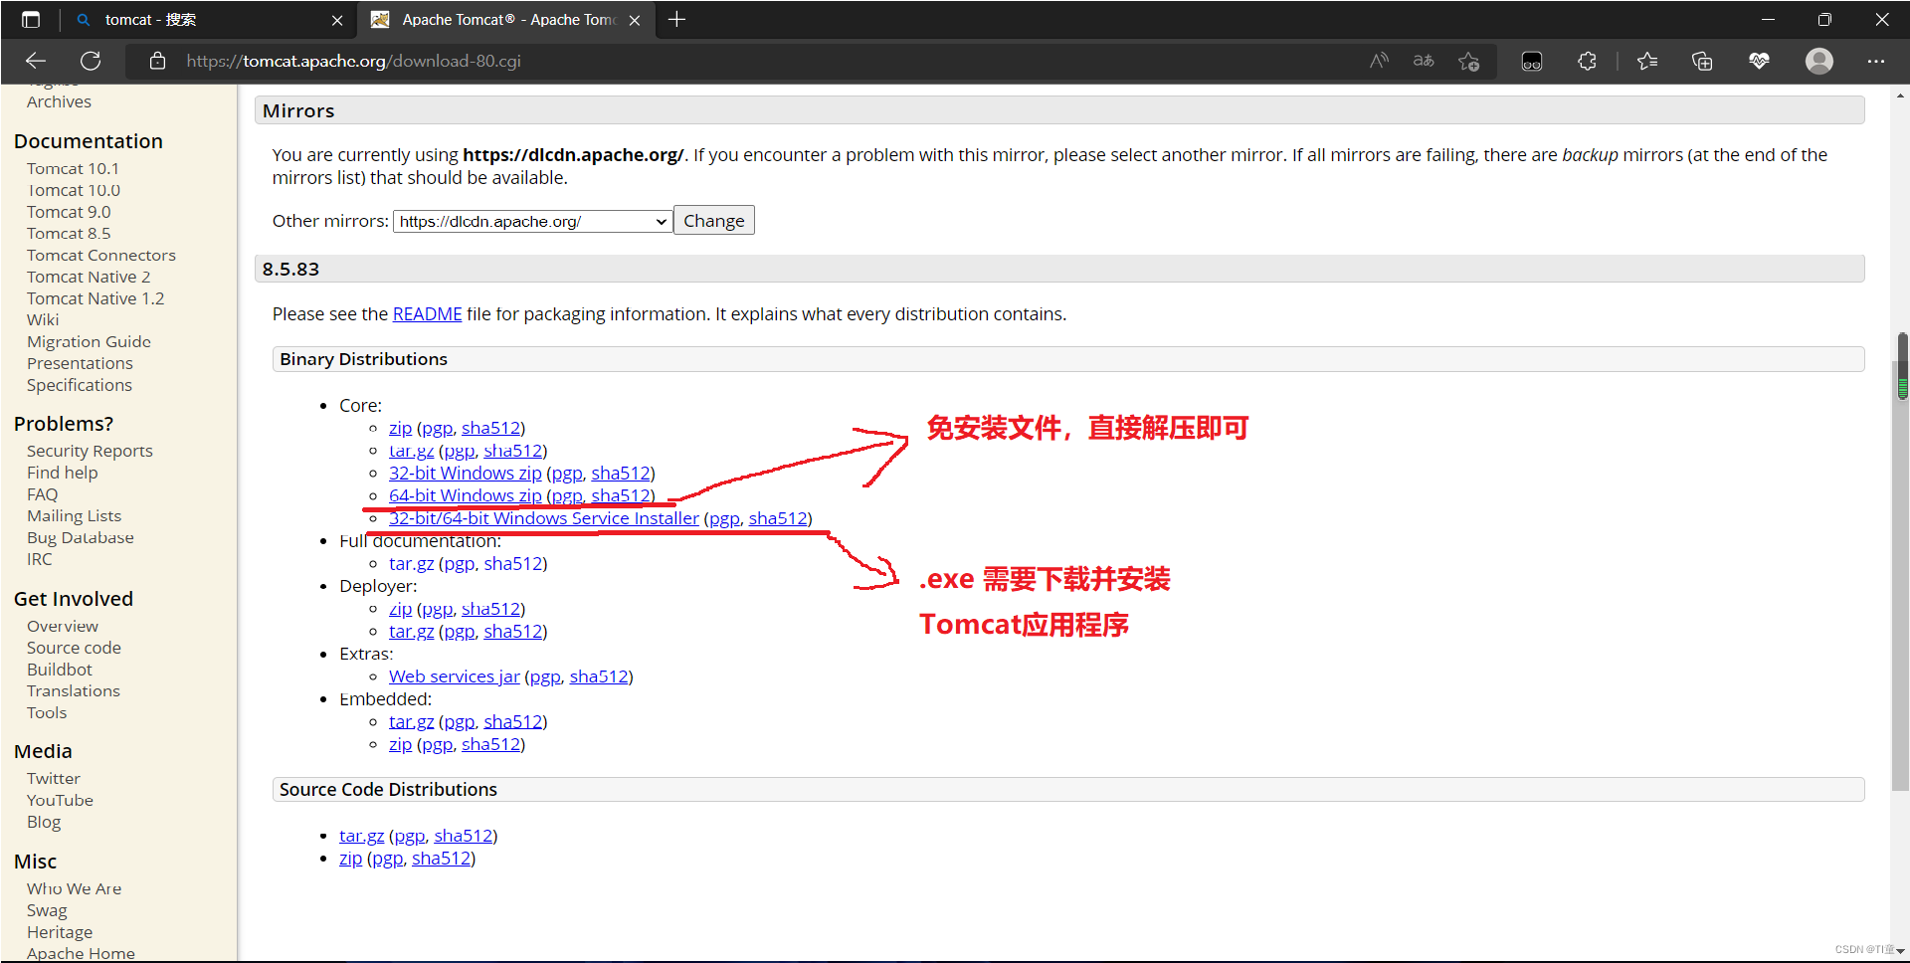Reload the page with the refresh icon
This screenshot has width=1910, height=963.
[x=91, y=61]
